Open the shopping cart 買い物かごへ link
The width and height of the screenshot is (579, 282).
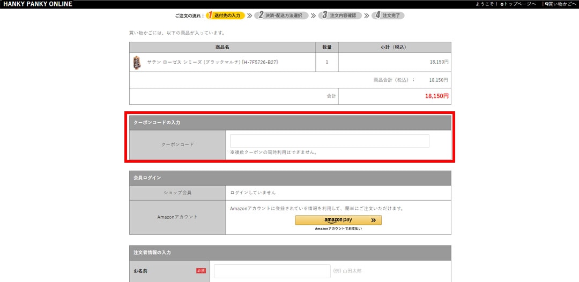pos(561,4)
